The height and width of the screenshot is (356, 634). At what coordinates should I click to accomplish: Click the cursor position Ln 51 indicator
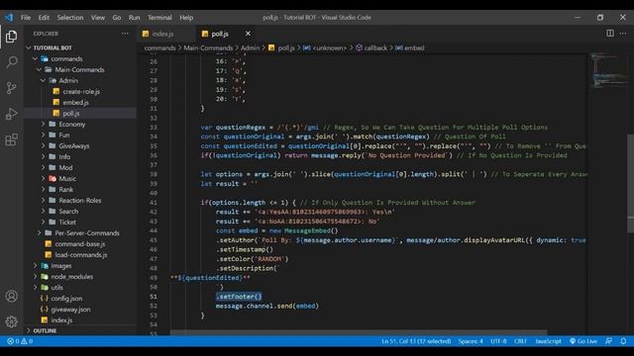416,341
